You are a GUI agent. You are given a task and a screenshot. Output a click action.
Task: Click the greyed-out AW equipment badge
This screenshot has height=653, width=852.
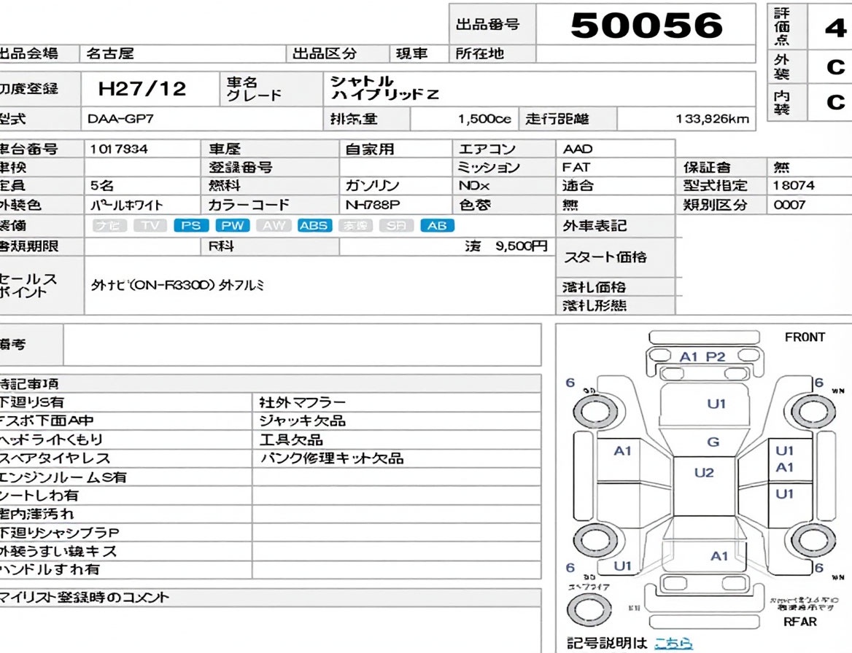(274, 225)
